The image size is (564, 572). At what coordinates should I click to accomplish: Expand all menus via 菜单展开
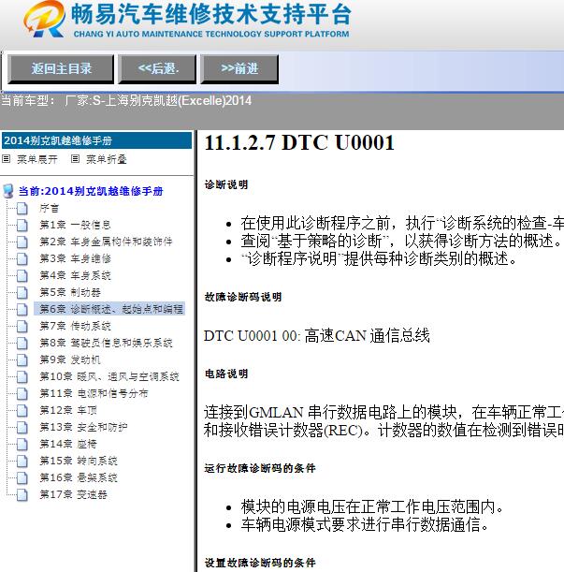click(37, 159)
